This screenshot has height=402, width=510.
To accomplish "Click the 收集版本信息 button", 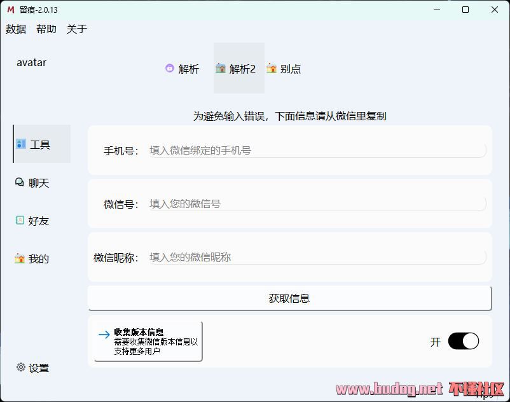I will click(148, 341).
